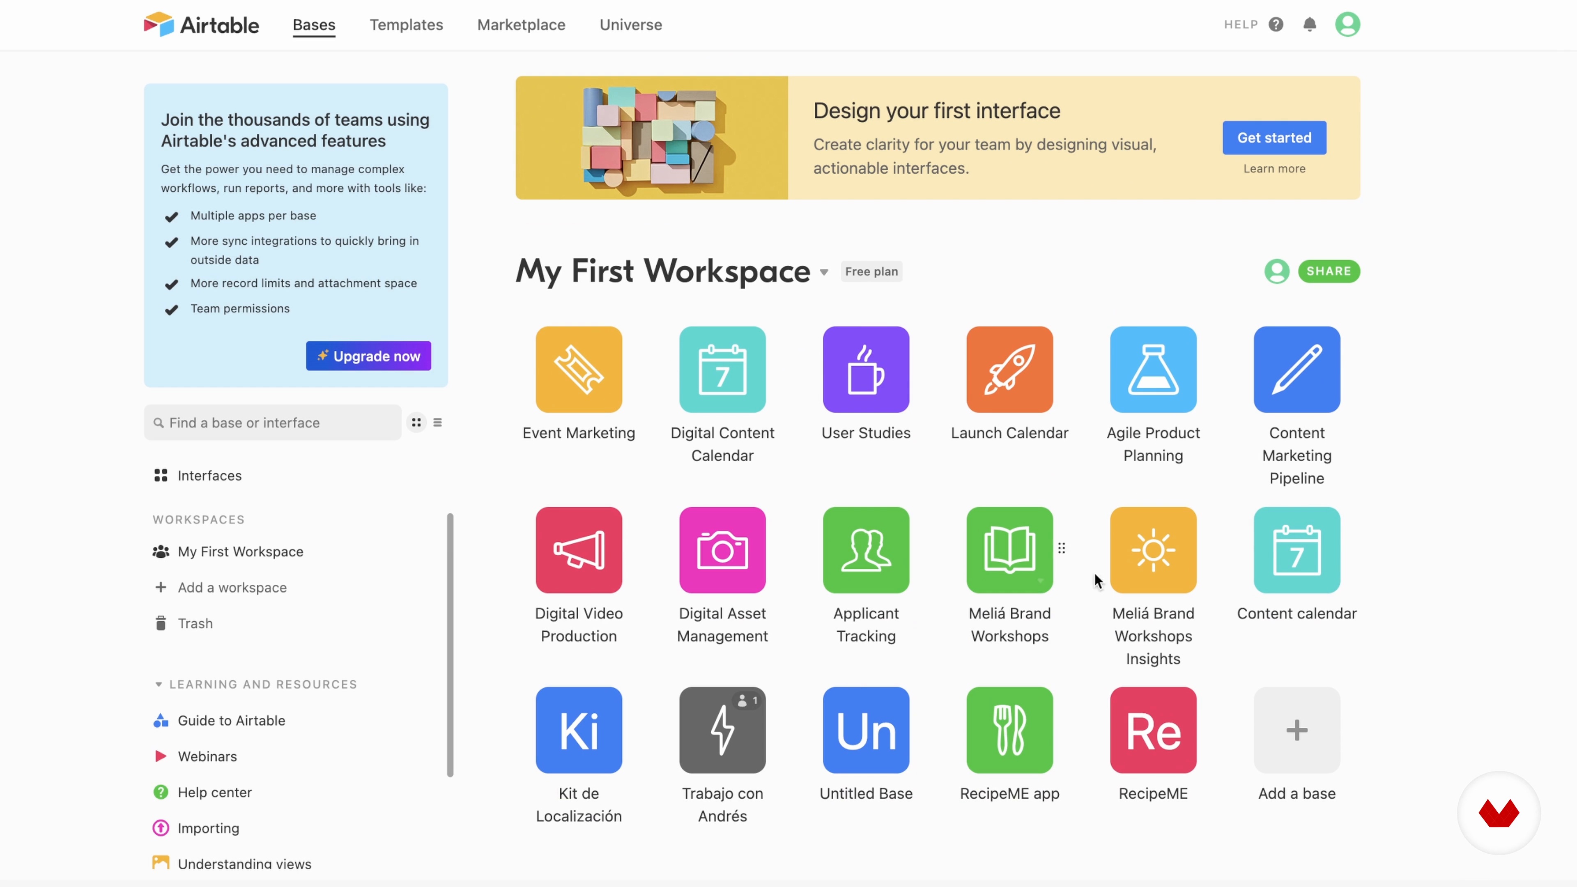Click the drag handle beside Meliá Brand Workshops
The height and width of the screenshot is (887, 1577).
click(1062, 548)
